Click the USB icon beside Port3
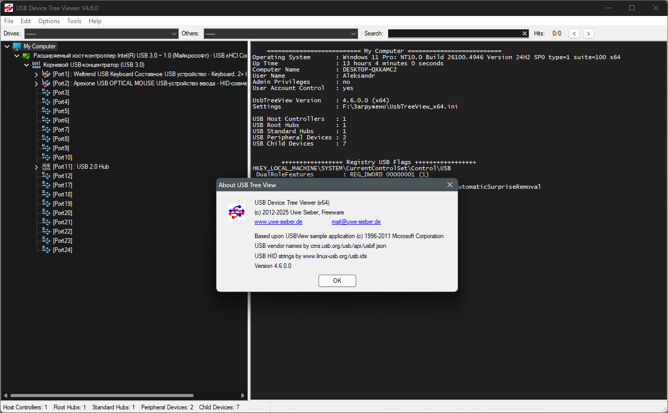This screenshot has height=413, width=668. point(46,93)
